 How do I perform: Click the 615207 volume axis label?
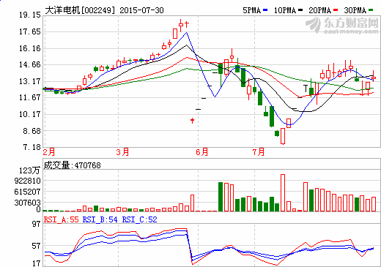point(27,192)
